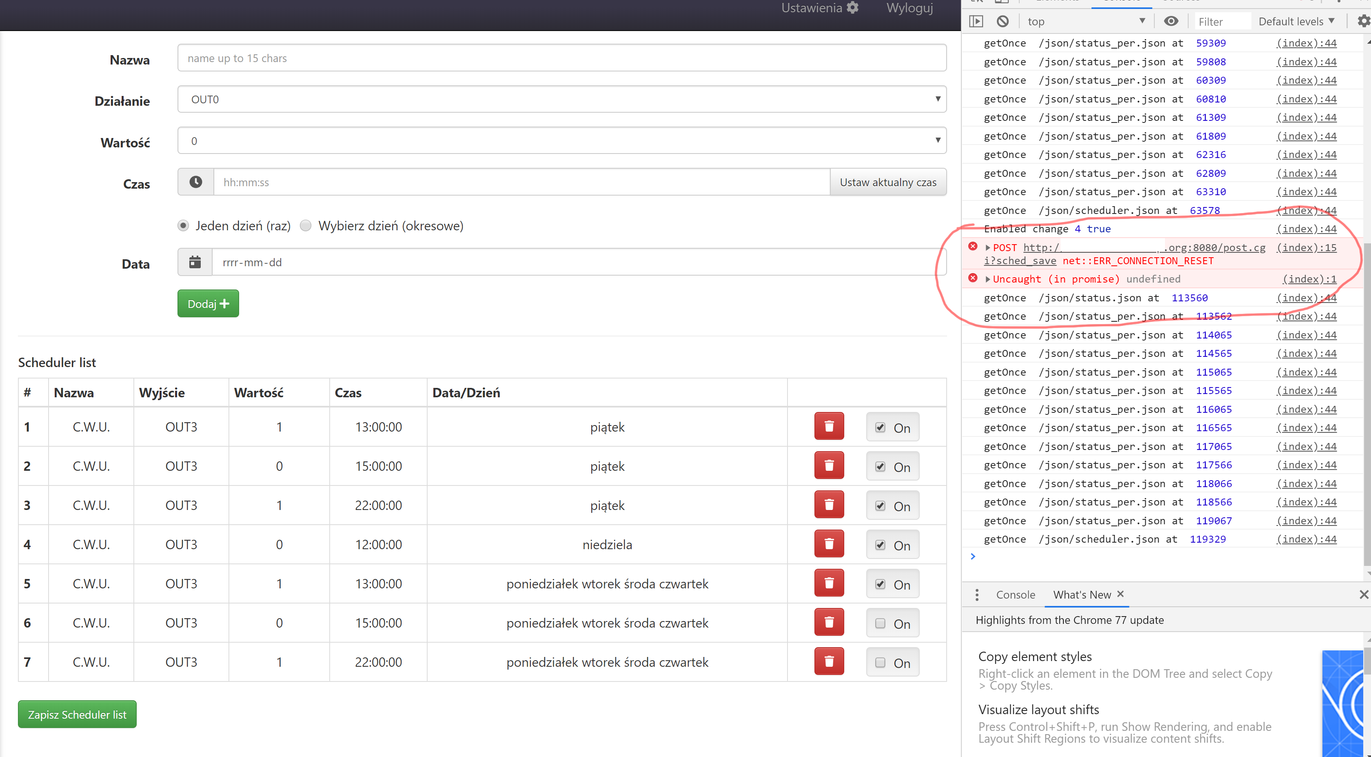This screenshot has height=757, width=1371.
Task: Open the Działanie OUT0 dropdown
Action: pyautogui.click(x=561, y=100)
